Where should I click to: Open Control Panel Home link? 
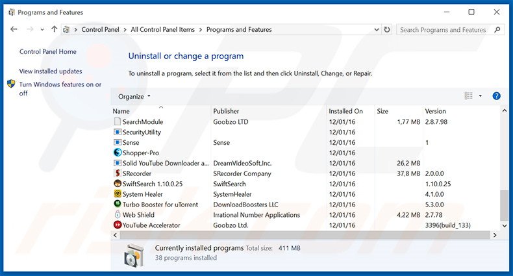coord(48,52)
